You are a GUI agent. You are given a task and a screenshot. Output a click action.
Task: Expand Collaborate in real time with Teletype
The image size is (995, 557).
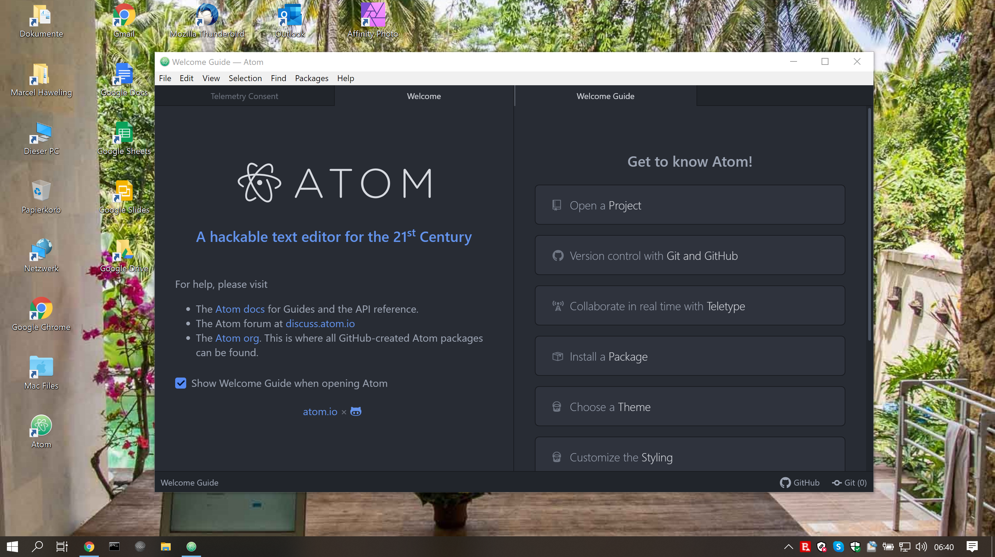pyautogui.click(x=690, y=305)
